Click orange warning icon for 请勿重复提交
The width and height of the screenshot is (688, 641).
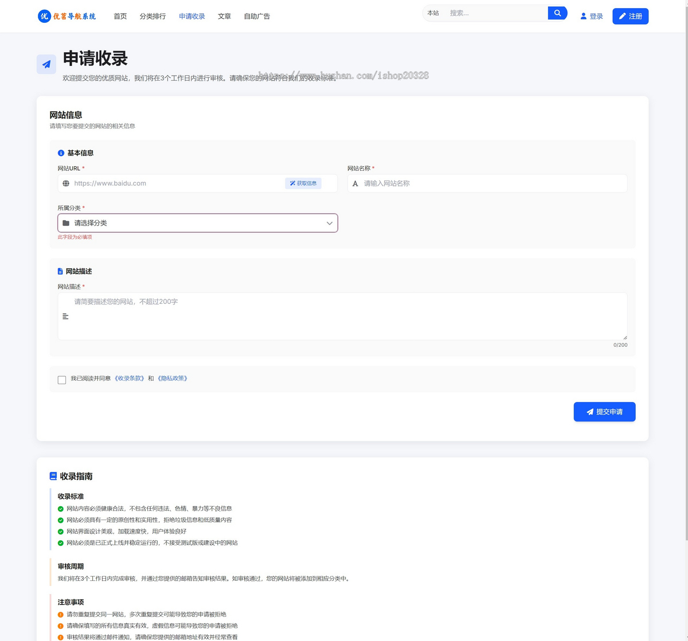61,615
